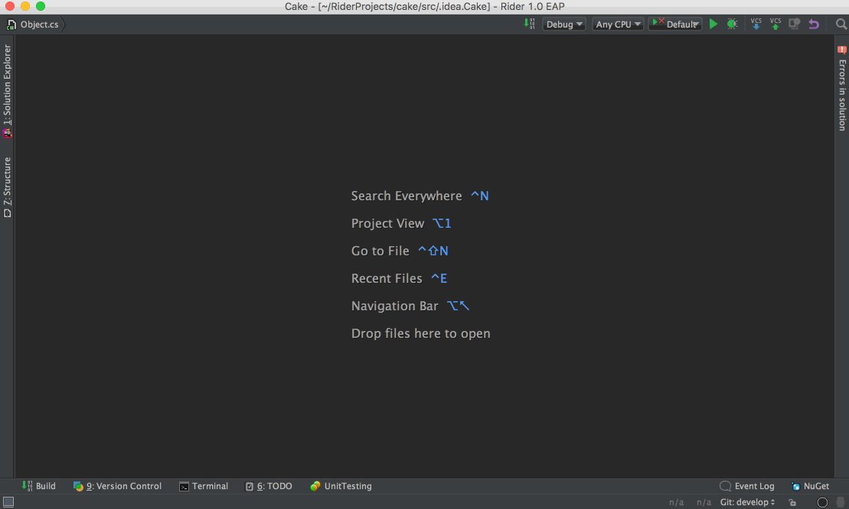Click the Terminal tab's console icon

pyautogui.click(x=184, y=487)
